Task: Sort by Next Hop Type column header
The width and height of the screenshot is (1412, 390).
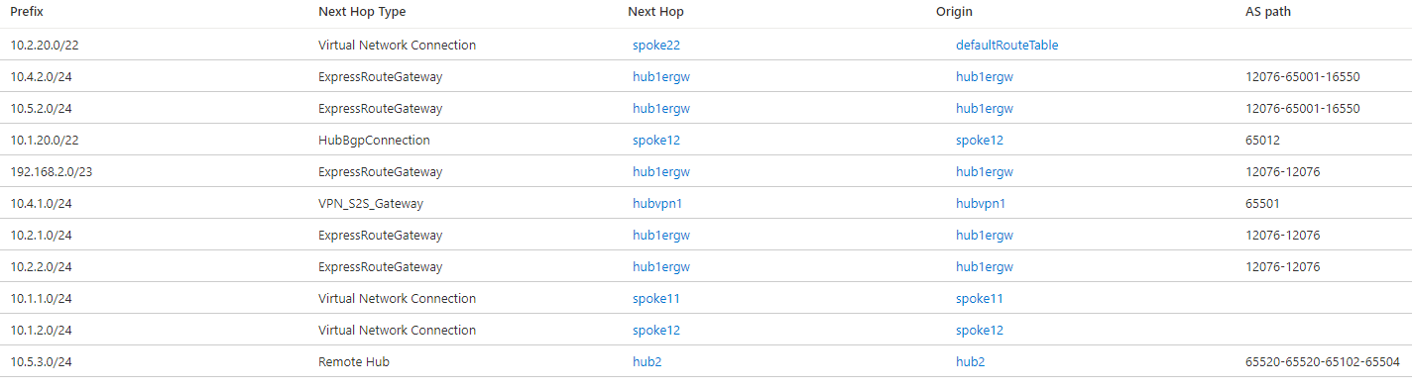Action: pos(362,12)
